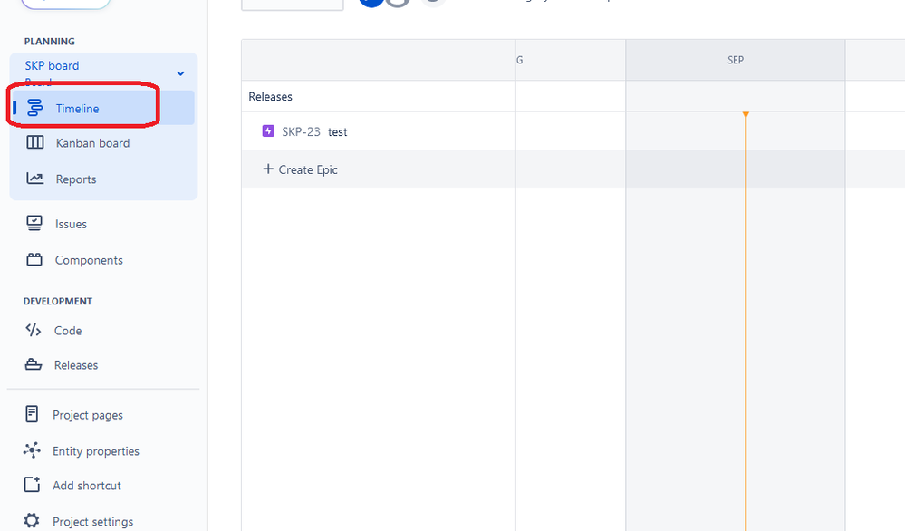Click the Add shortcut plus-square icon
The height and width of the screenshot is (531, 905).
click(32, 485)
